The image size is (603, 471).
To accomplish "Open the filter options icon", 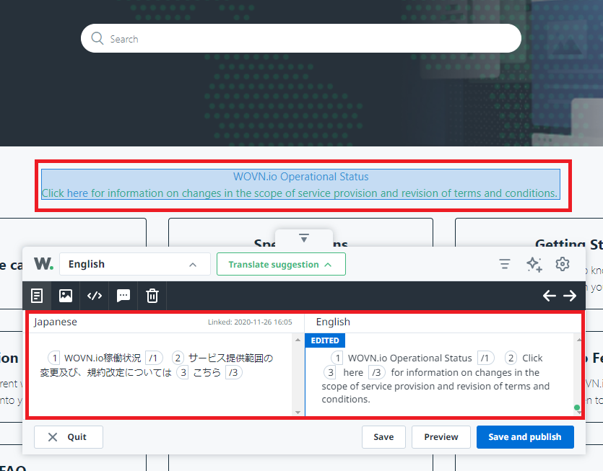I will [505, 264].
